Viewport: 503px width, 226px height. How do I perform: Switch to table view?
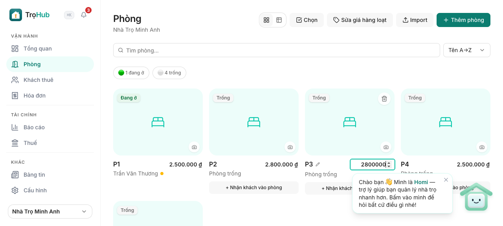[x=279, y=20]
